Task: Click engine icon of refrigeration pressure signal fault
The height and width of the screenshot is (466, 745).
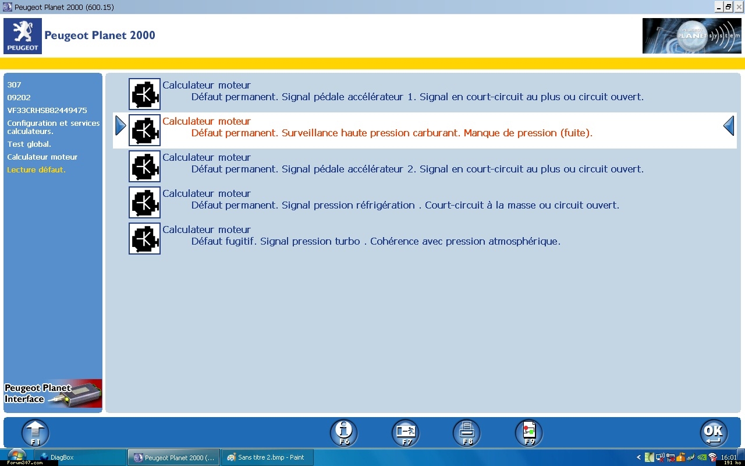Action: pyautogui.click(x=144, y=203)
